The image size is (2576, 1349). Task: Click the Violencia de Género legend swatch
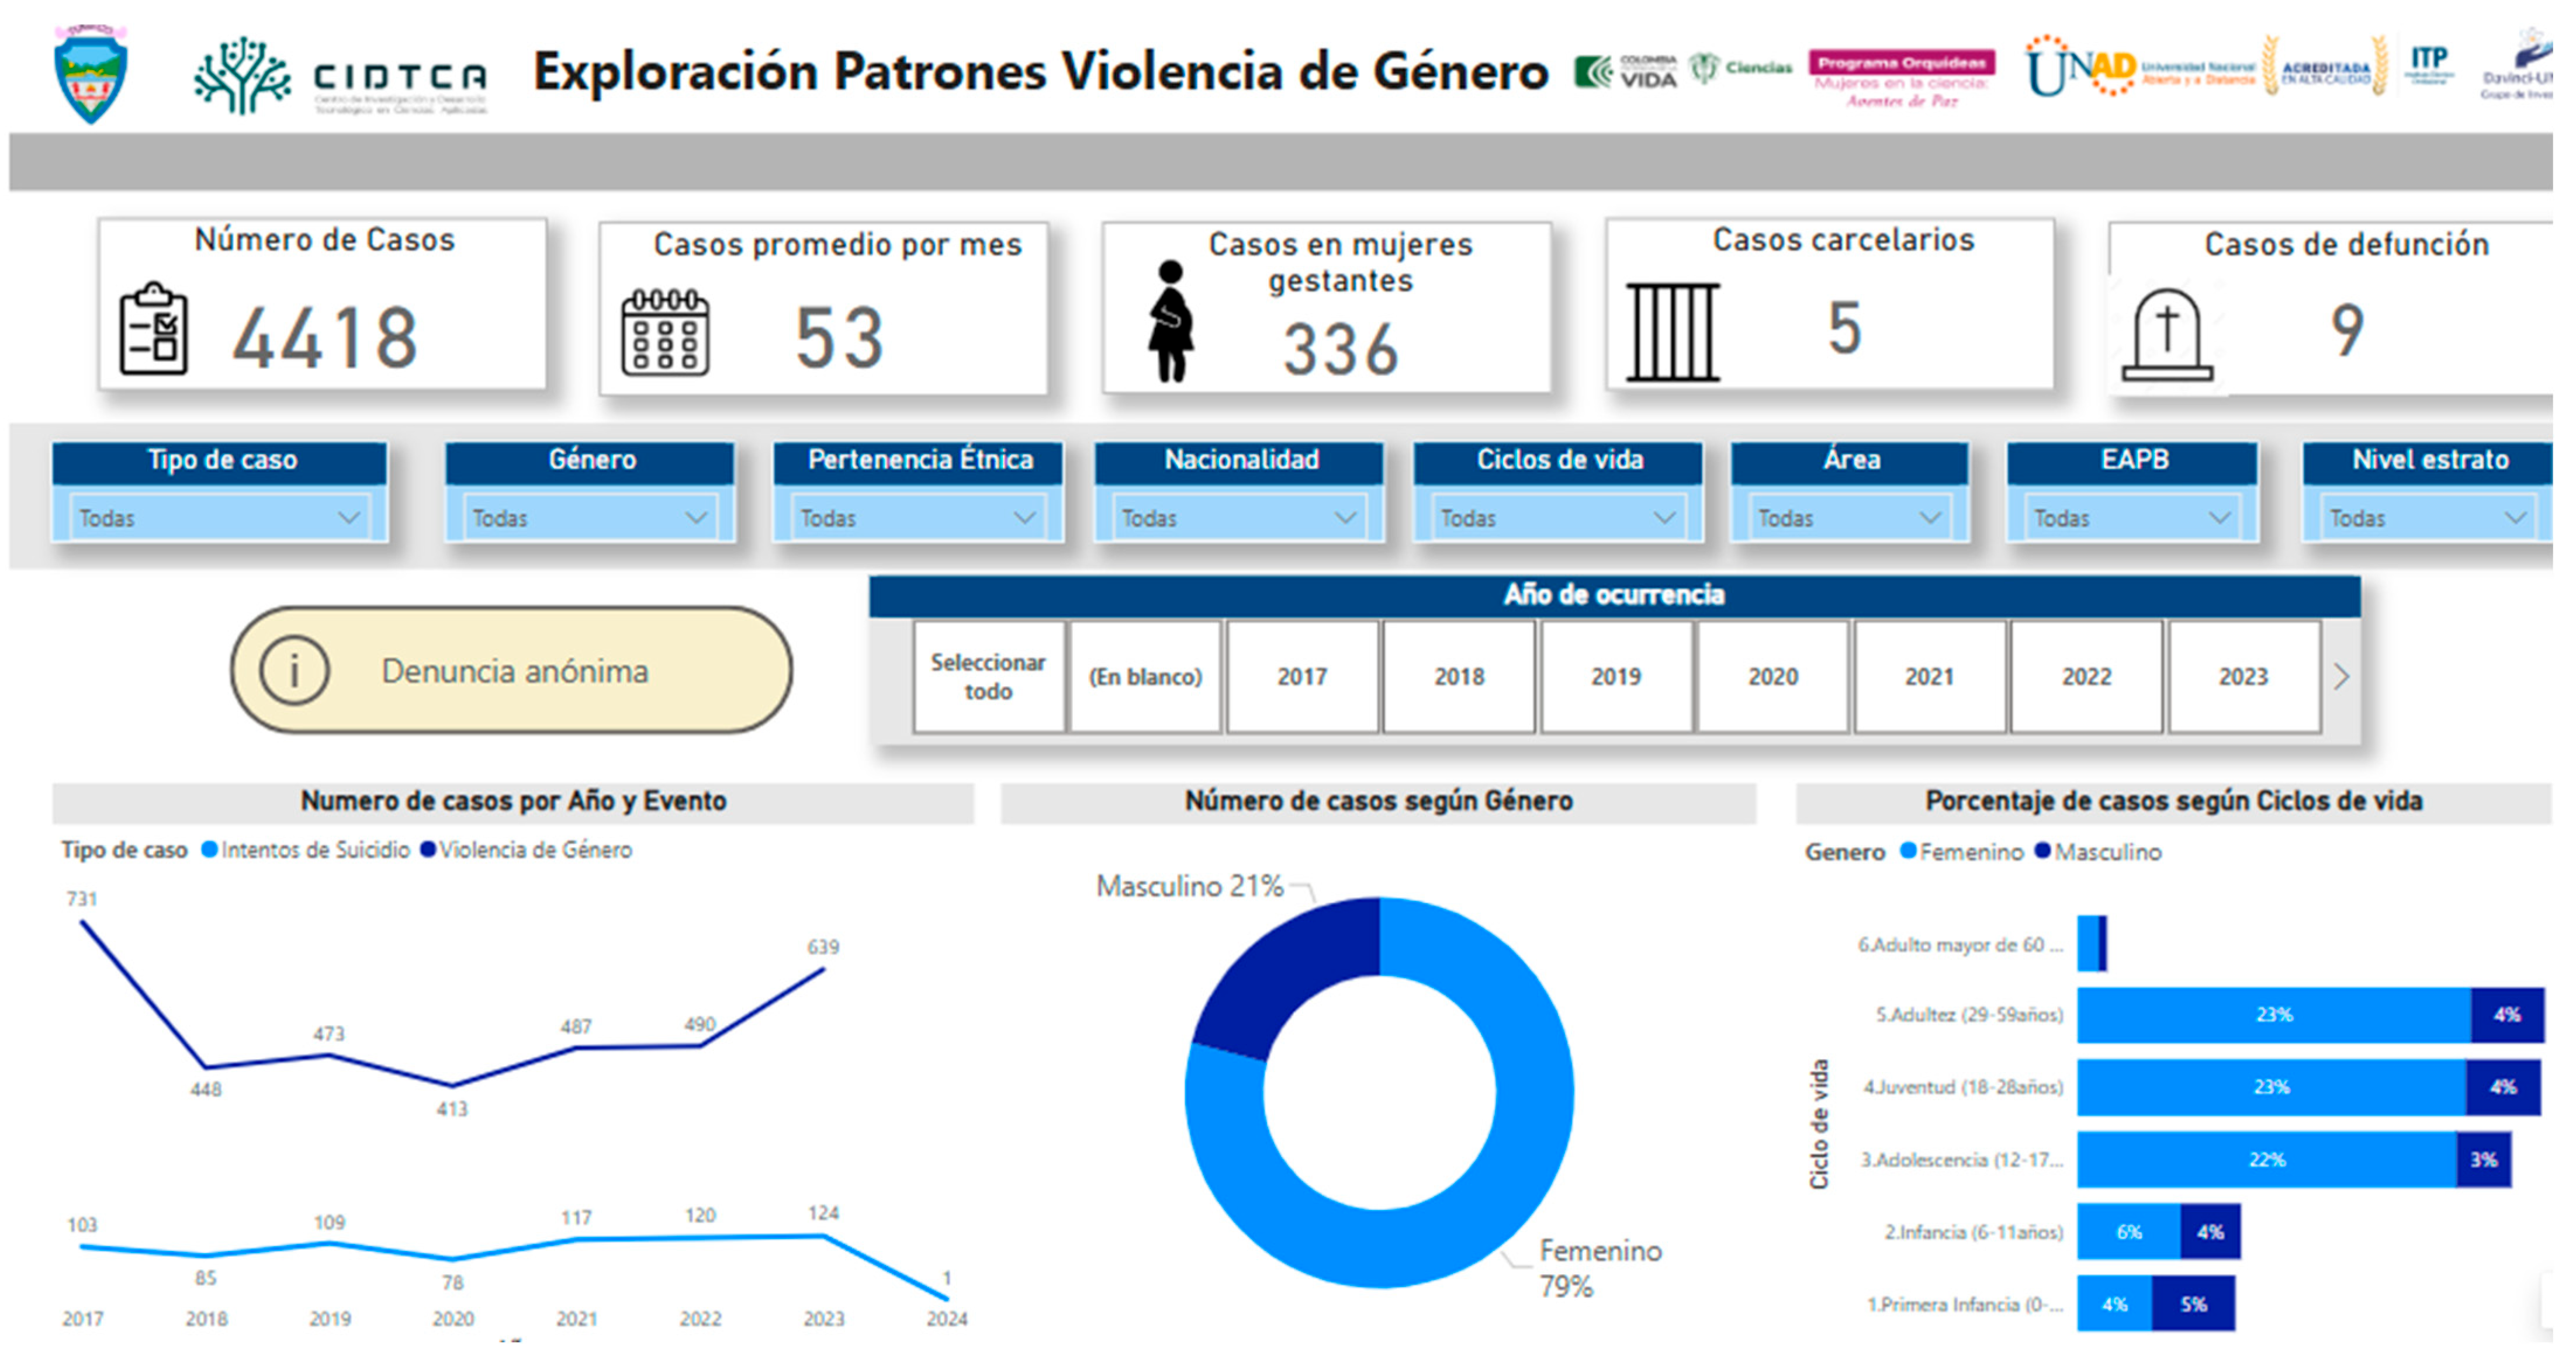[x=428, y=850]
